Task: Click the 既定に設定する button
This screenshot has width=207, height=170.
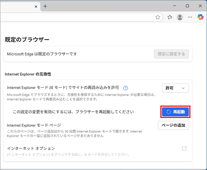Action: pos(171,54)
